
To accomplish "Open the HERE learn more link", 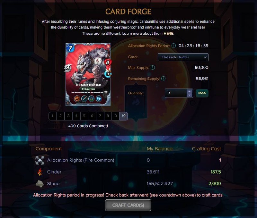I will 168,34.
